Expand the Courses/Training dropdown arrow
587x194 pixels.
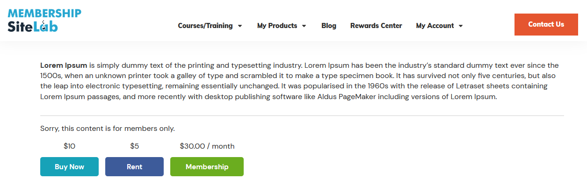(x=240, y=26)
